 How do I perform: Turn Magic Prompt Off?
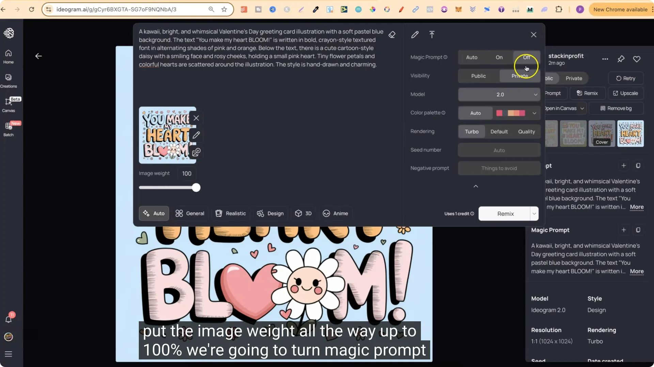pyautogui.click(x=526, y=57)
